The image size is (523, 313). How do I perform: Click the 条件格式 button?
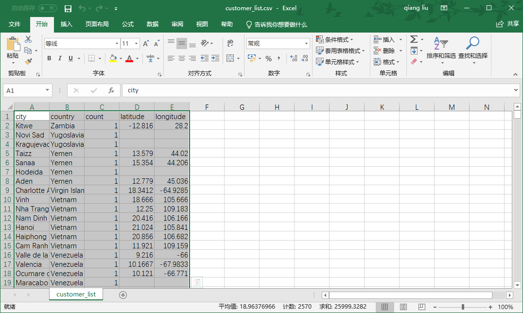pos(335,39)
